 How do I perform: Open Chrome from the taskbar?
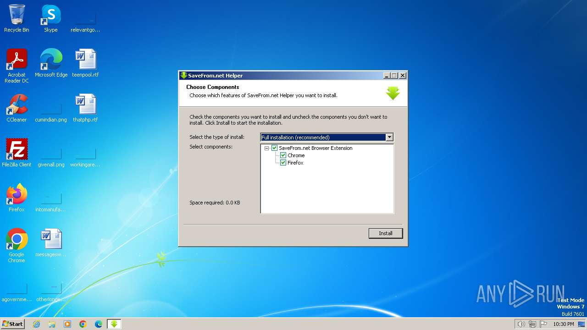83,324
